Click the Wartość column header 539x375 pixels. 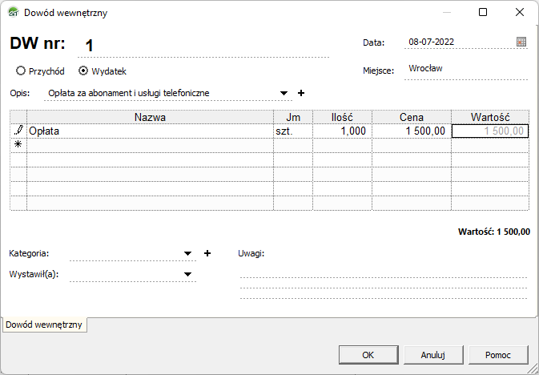click(490, 117)
